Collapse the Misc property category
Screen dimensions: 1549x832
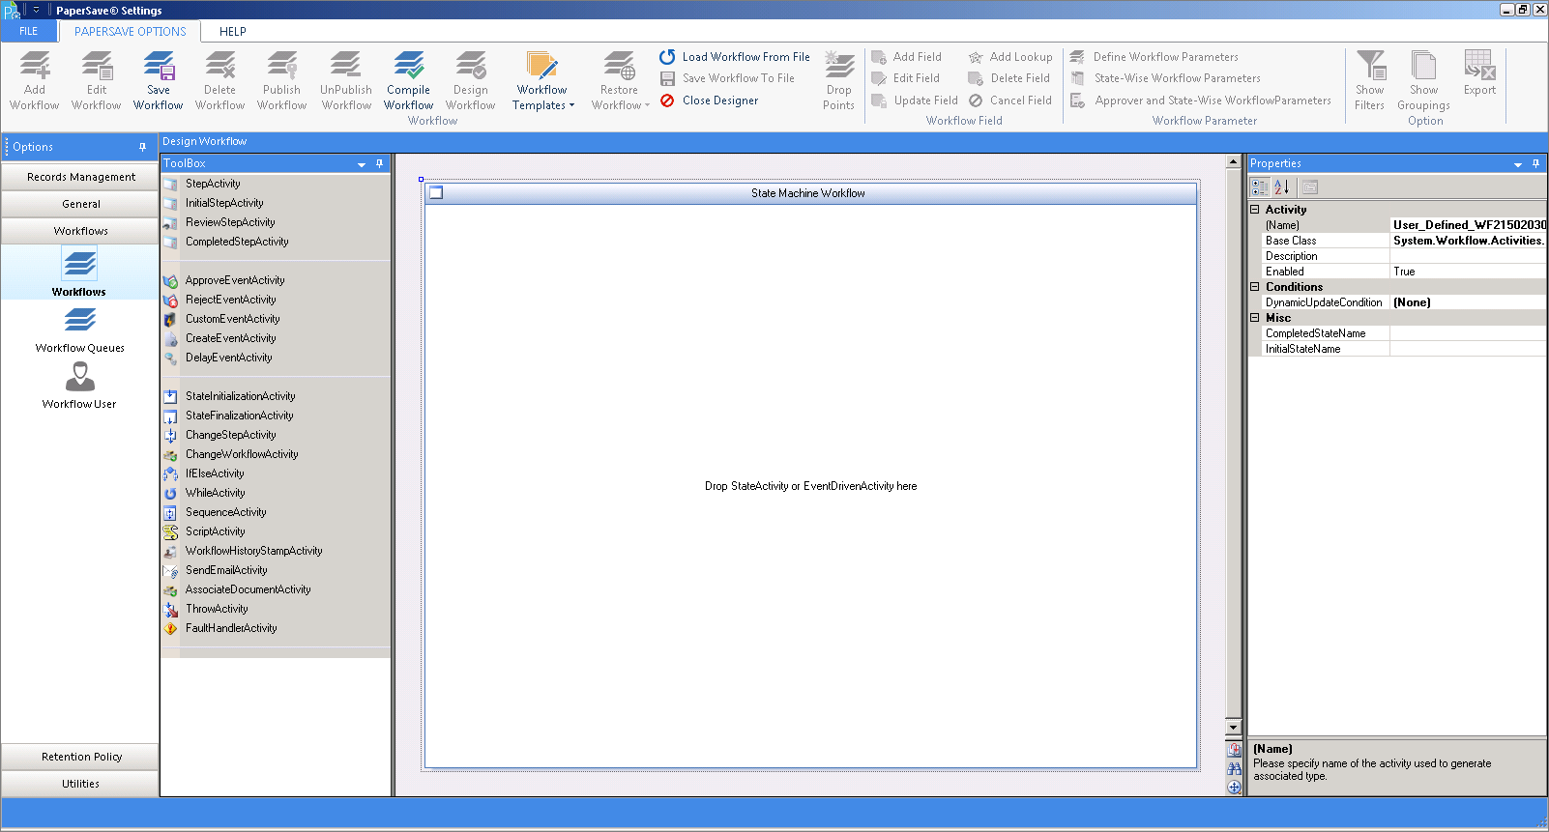(1255, 318)
